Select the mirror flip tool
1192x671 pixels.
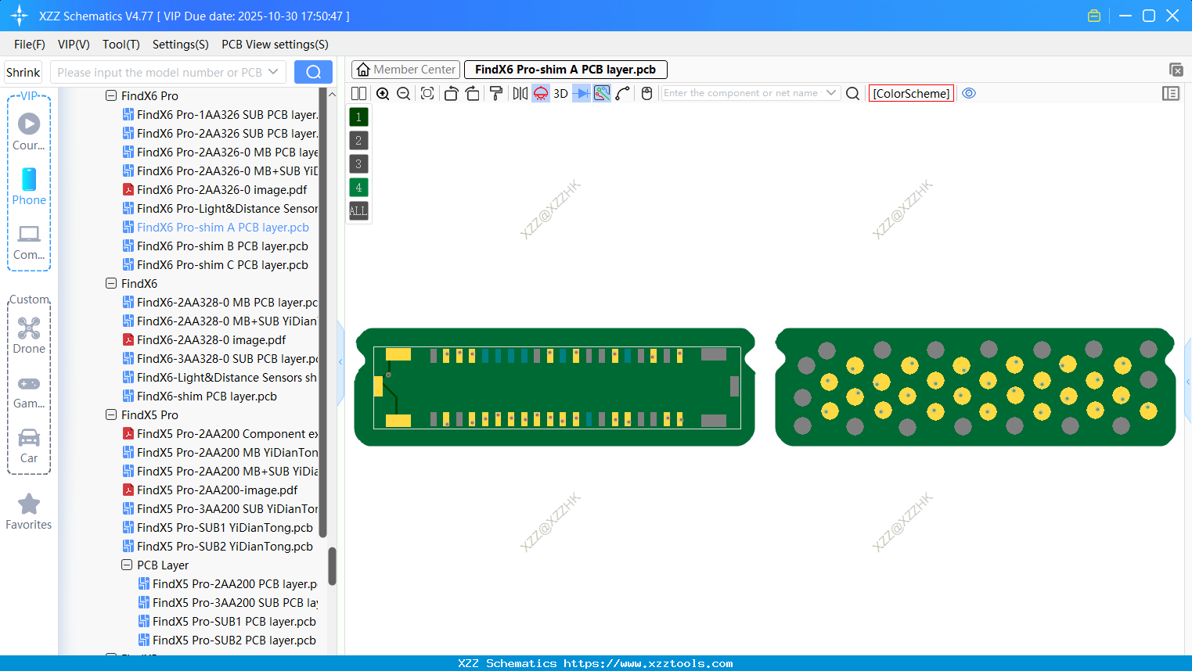pyautogui.click(x=519, y=93)
